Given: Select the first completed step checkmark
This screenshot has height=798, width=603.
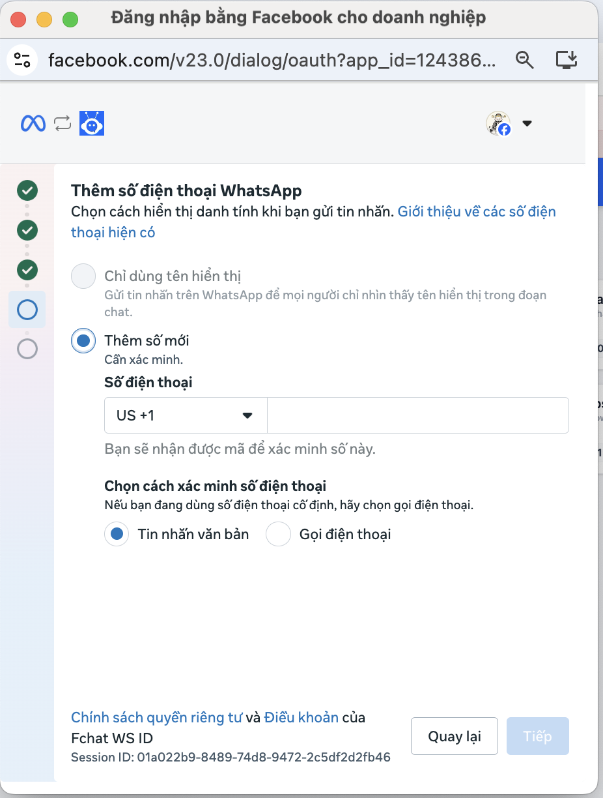Looking at the screenshot, I should pyautogui.click(x=27, y=190).
